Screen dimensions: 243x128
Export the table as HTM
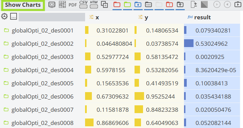[94, 4]
